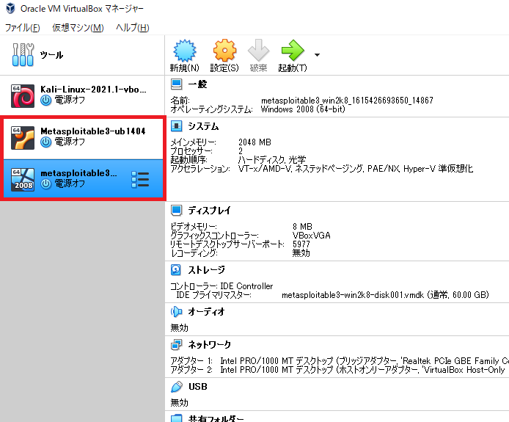Start VM with 起動(T) green arrow
Screen dimensions: 509x422
point(293,51)
